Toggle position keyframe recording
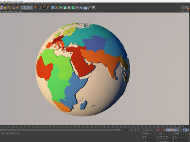Screen dimensions: 190x142 tap(168, 130)
